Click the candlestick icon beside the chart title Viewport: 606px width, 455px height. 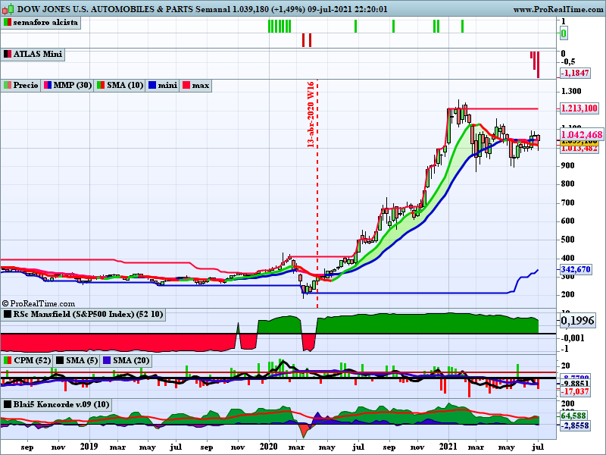click(8, 9)
